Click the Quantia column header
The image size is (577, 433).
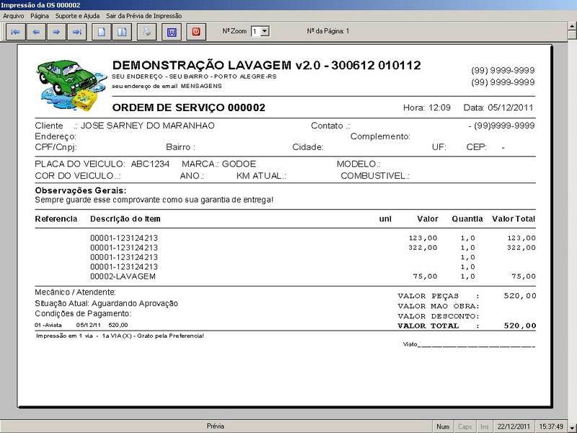coord(467,219)
